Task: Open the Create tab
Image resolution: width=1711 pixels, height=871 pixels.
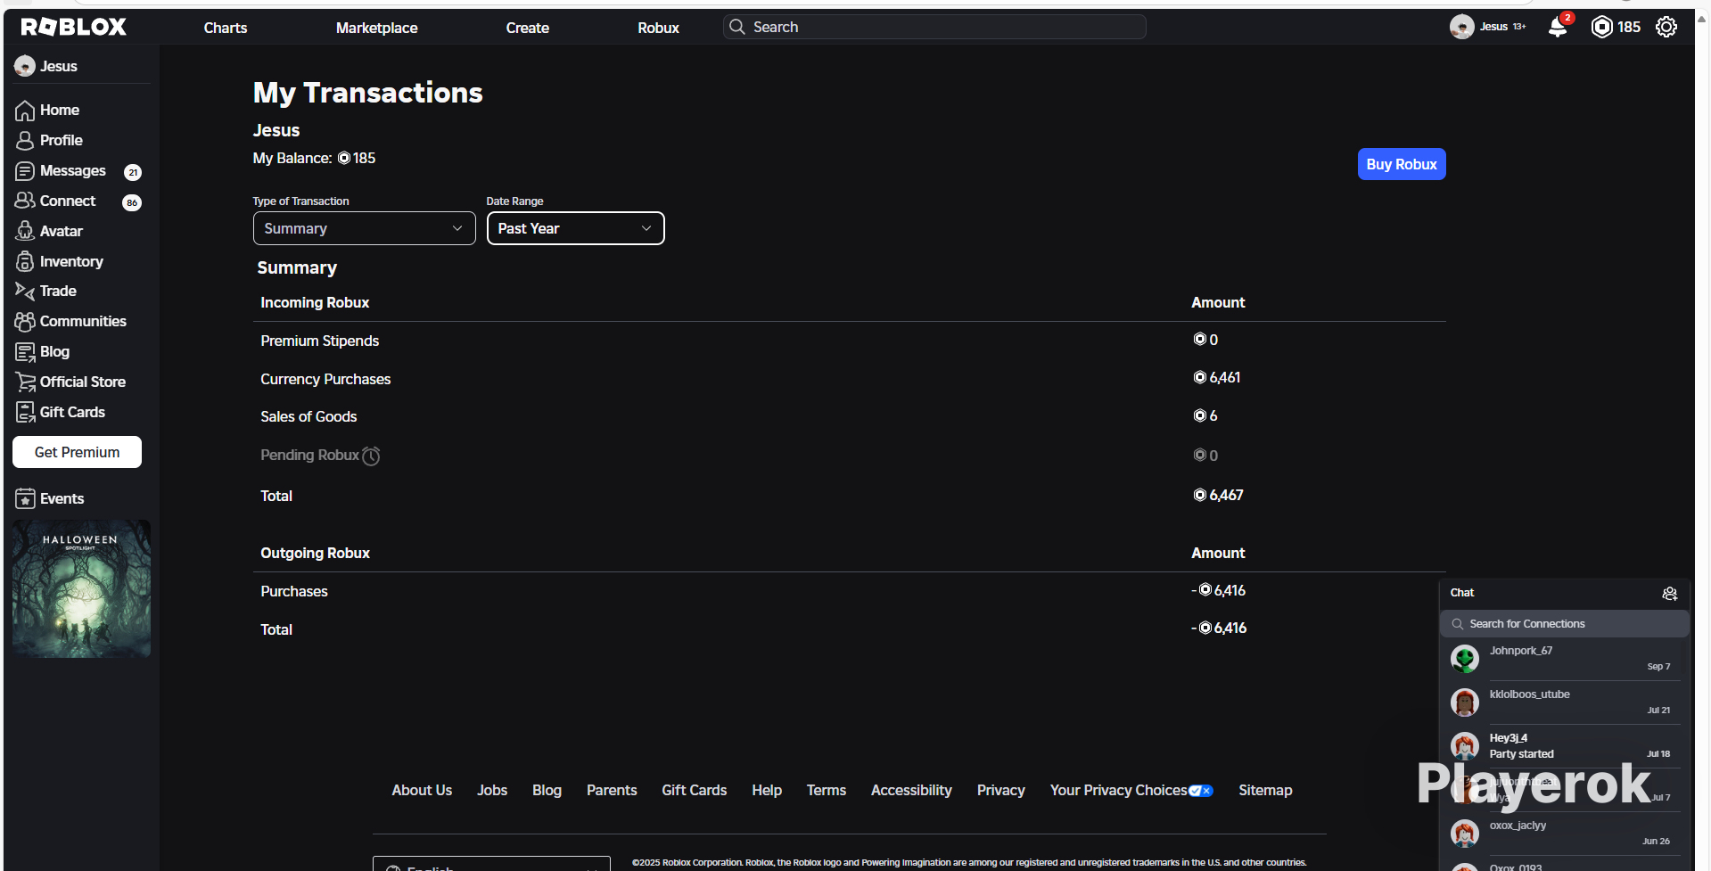Action: [x=528, y=28]
